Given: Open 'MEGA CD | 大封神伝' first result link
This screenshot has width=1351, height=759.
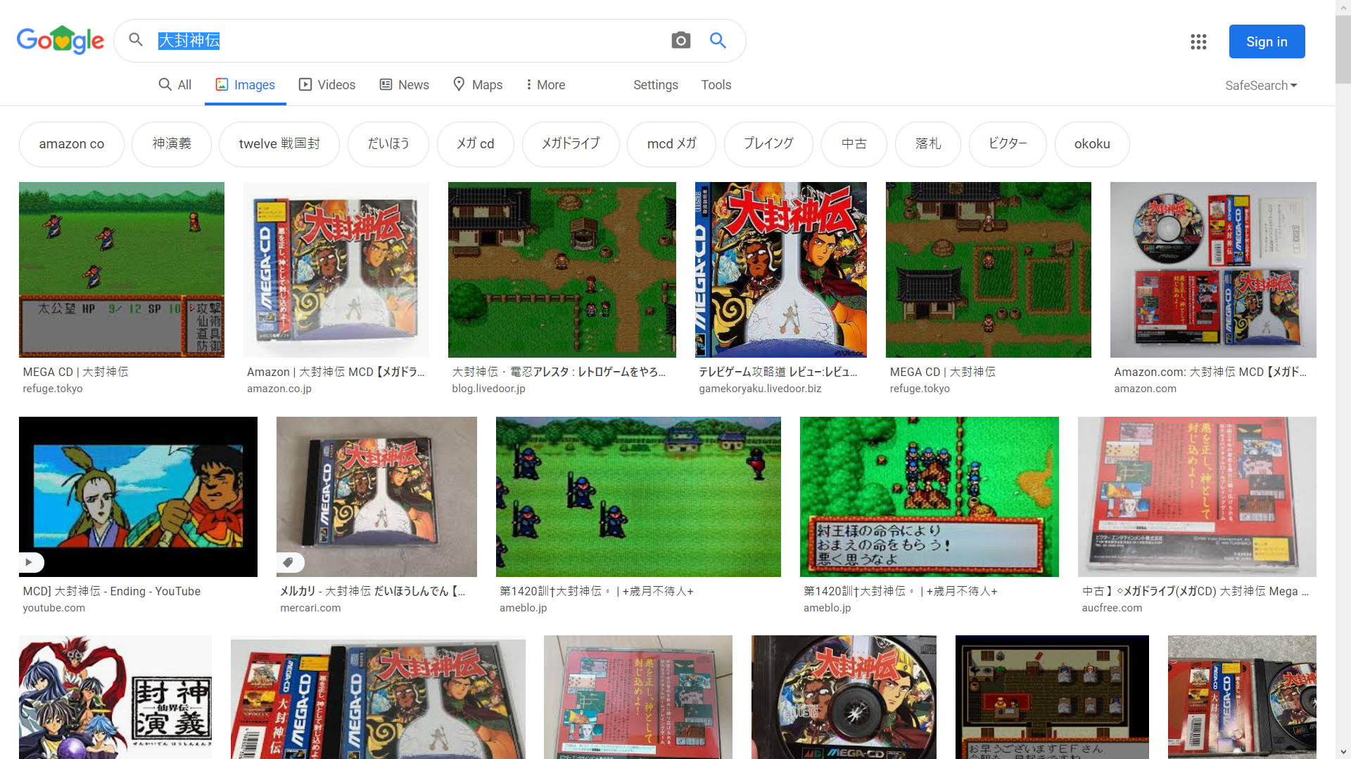Looking at the screenshot, I should tap(75, 372).
